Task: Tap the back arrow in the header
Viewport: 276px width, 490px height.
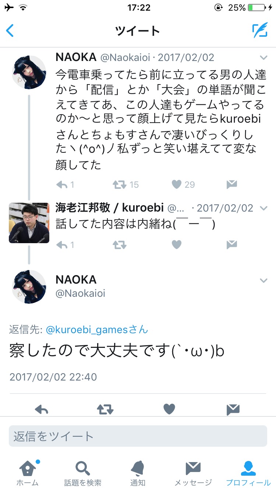Action: tap(10, 31)
